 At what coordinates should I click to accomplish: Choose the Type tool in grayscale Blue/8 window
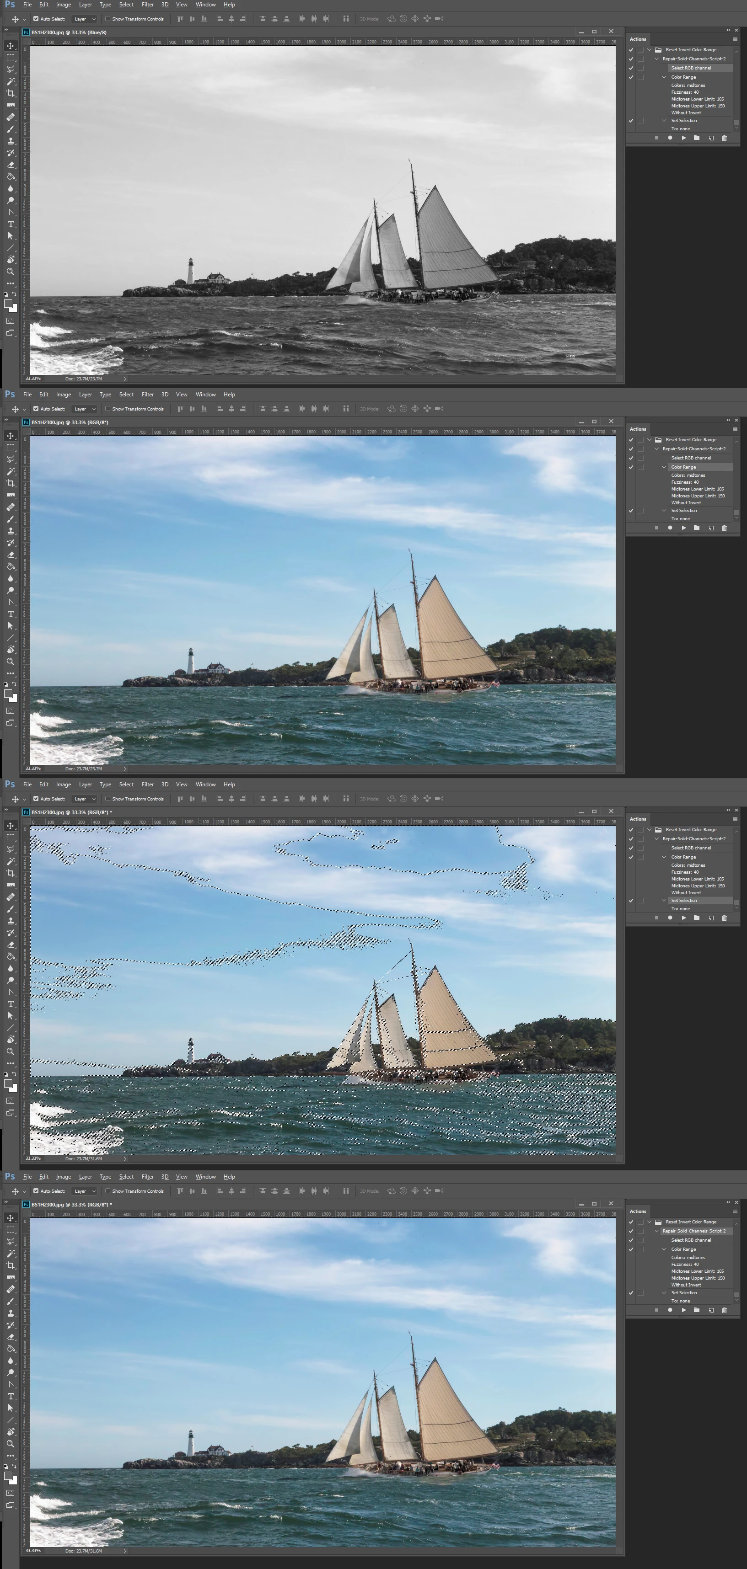[x=11, y=224]
